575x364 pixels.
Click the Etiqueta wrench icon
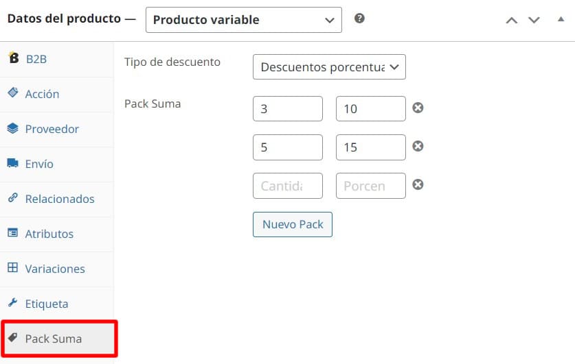pyautogui.click(x=13, y=302)
